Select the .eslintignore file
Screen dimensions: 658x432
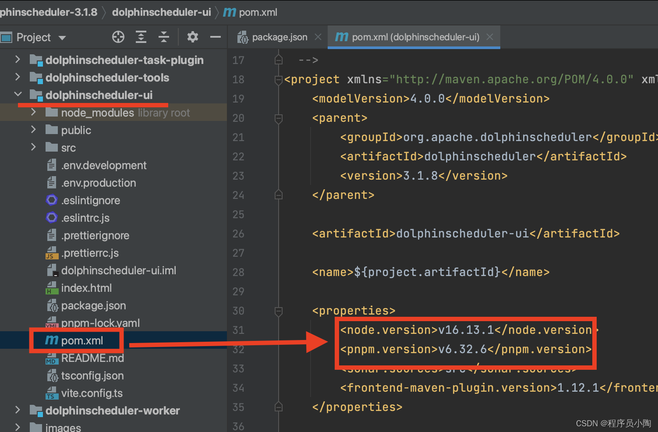click(x=91, y=200)
